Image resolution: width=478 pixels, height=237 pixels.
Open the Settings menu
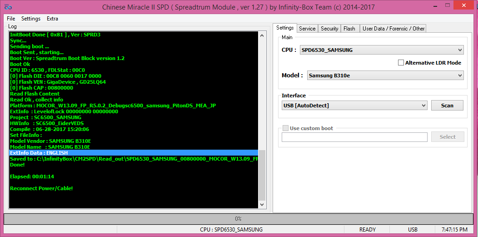coord(31,19)
